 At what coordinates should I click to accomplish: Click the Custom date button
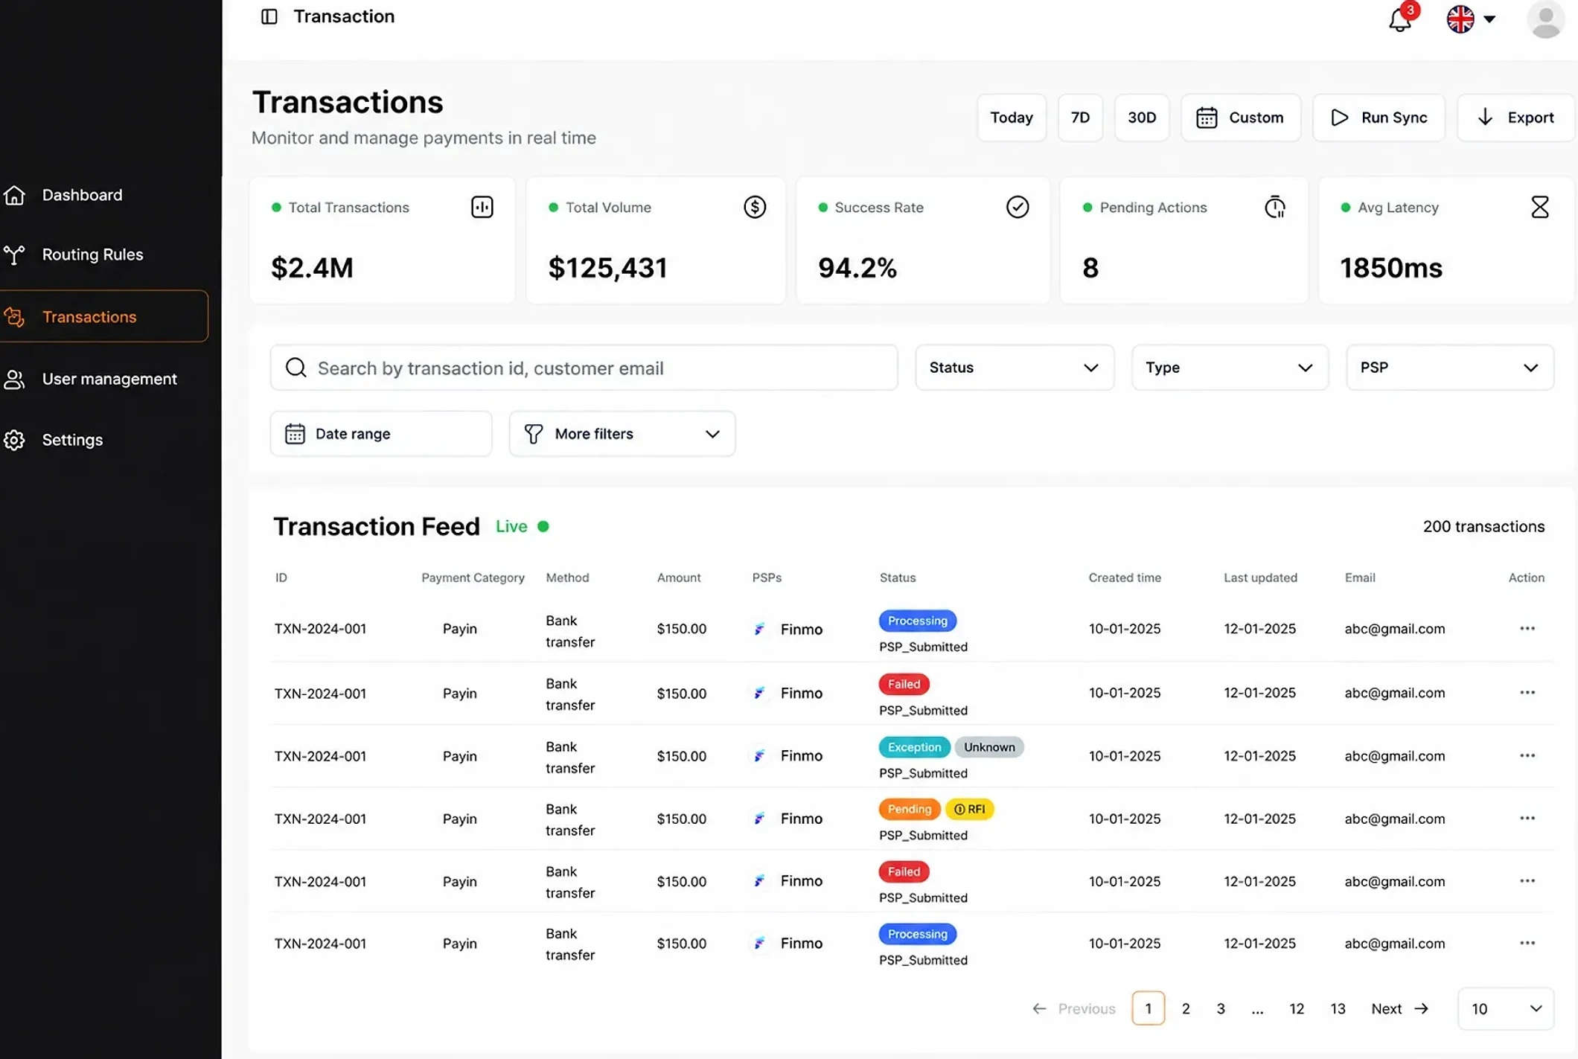tap(1241, 118)
